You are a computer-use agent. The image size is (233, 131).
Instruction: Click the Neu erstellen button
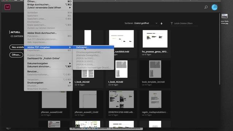point(17,47)
